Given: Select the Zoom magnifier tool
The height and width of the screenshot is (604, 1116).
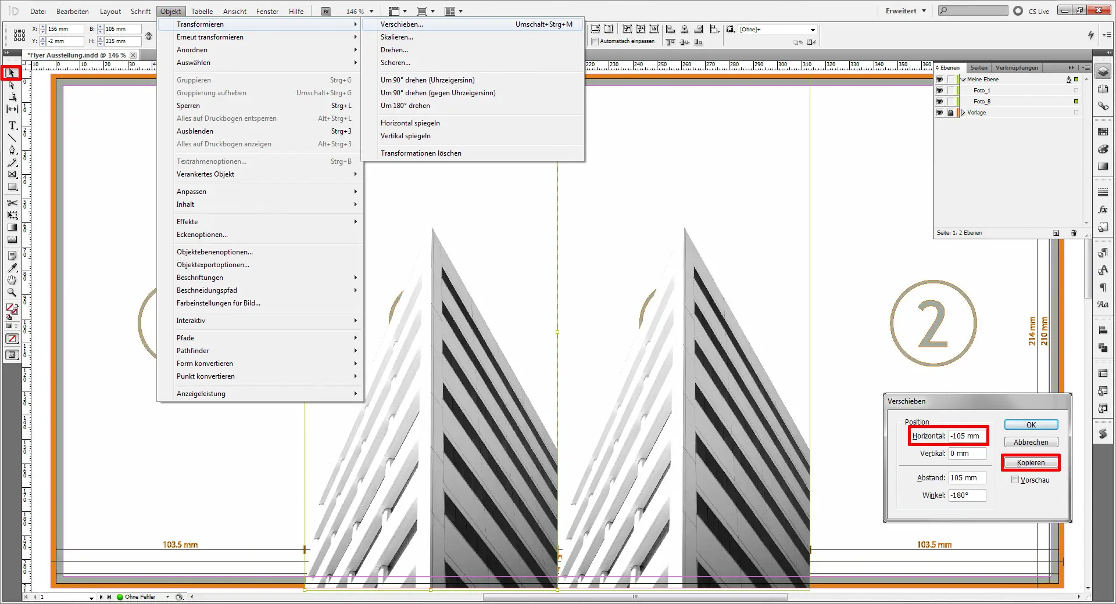Looking at the screenshot, I should click(x=12, y=293).
